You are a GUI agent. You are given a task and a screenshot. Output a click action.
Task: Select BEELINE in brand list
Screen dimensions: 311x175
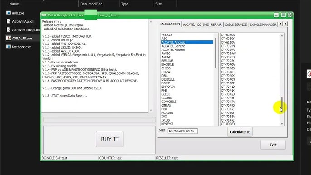coord(167,61)
